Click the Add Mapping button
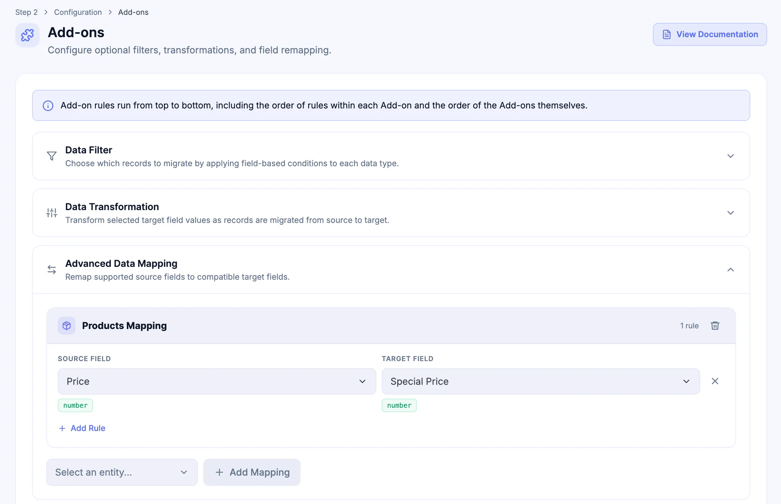The width and height of the screenshot is (781, 504). tap(252, 472)
